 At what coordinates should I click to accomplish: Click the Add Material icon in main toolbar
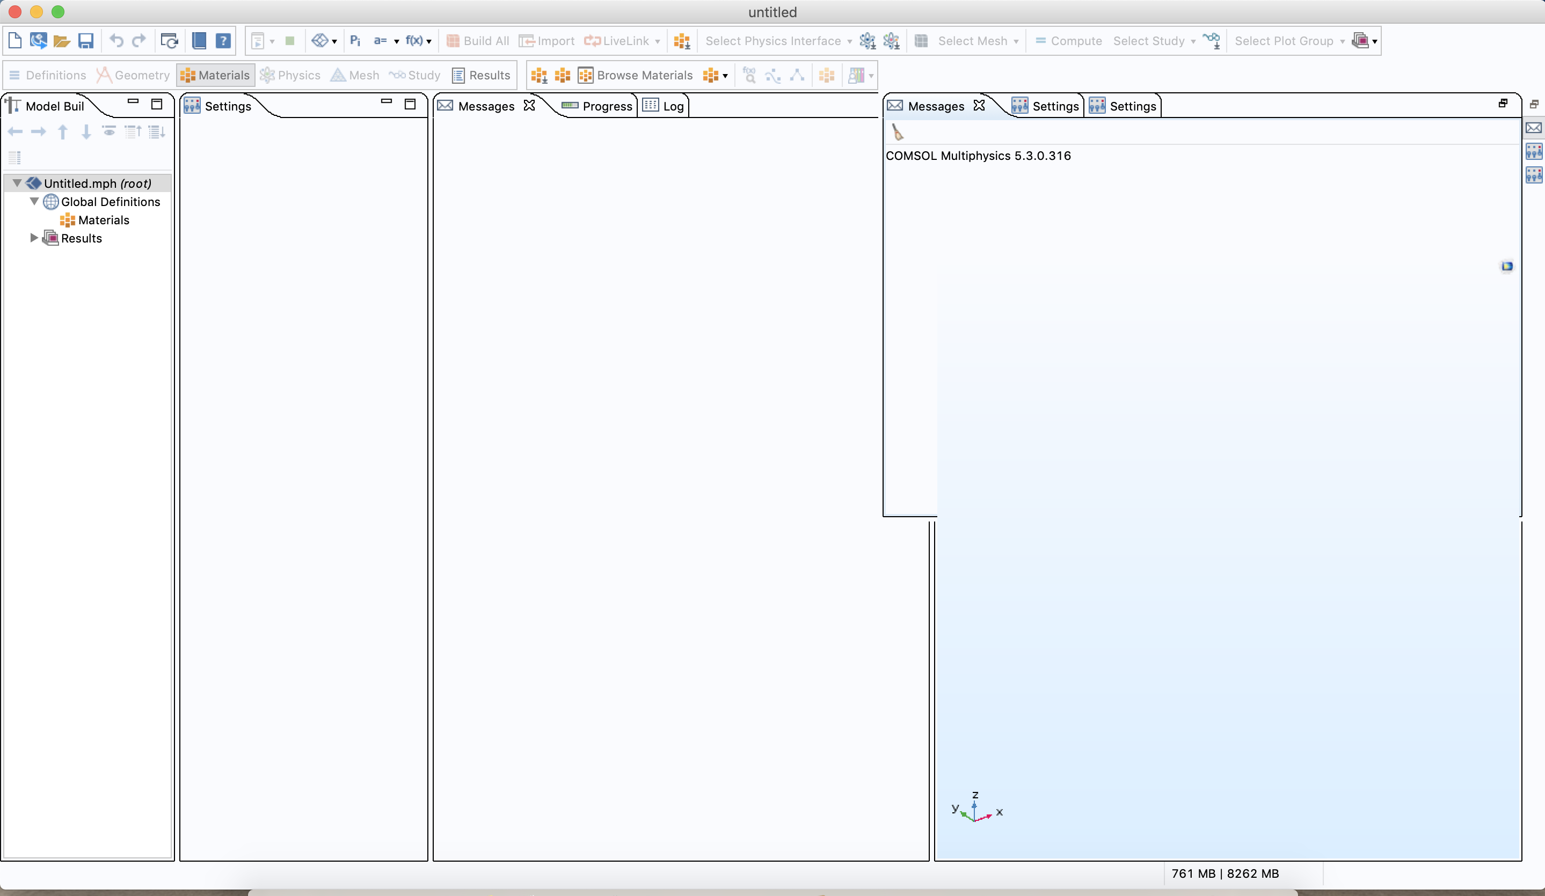(682, 40)
